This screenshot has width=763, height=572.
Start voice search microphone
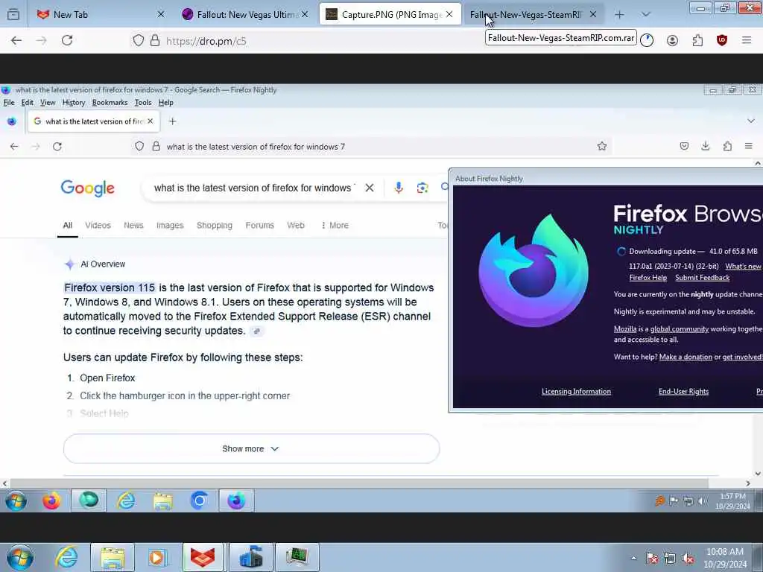tap(399, 188)
